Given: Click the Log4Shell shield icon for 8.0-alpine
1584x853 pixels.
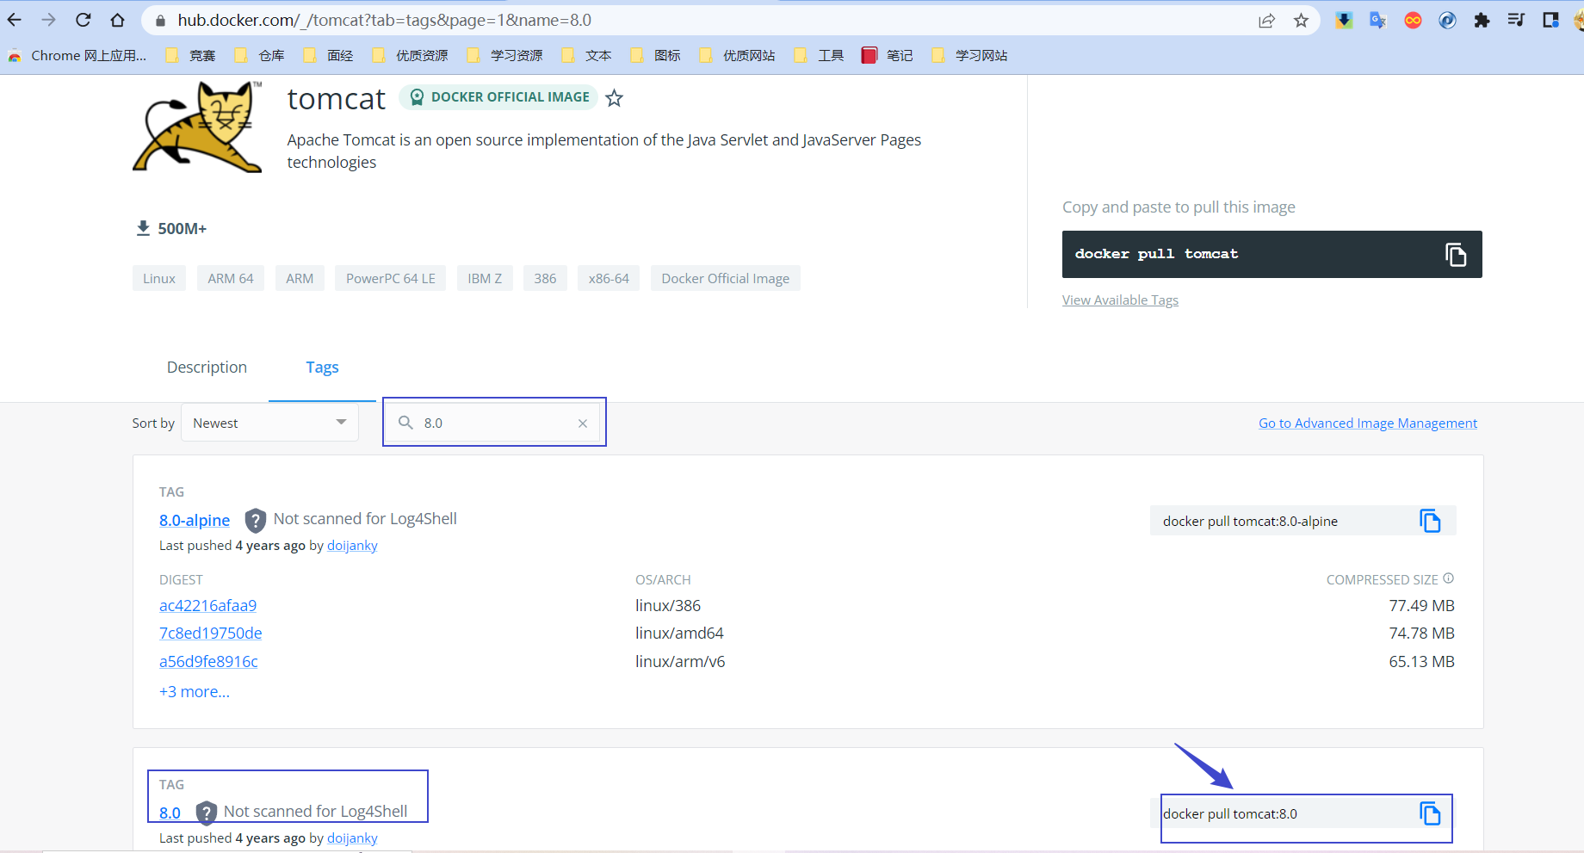Looking at the screenshot, I should (255, 520).
